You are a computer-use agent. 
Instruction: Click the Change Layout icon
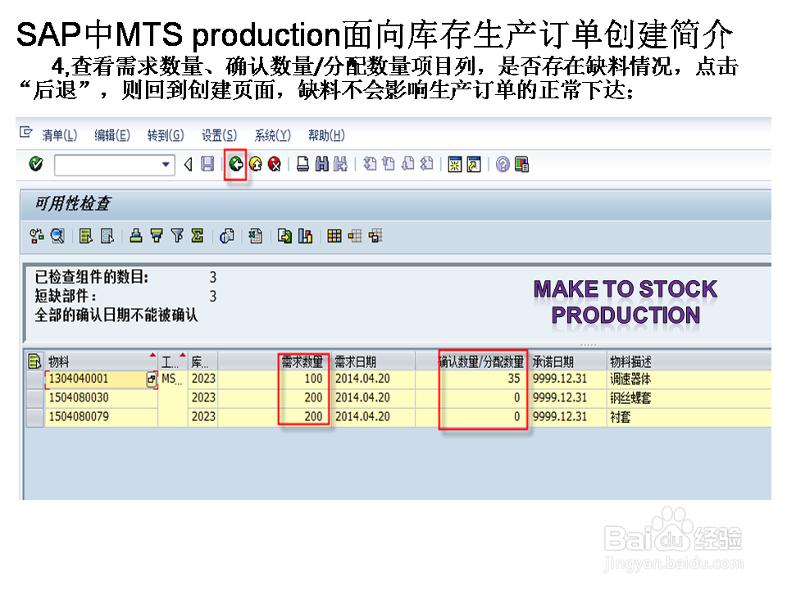tap(355, 236)
